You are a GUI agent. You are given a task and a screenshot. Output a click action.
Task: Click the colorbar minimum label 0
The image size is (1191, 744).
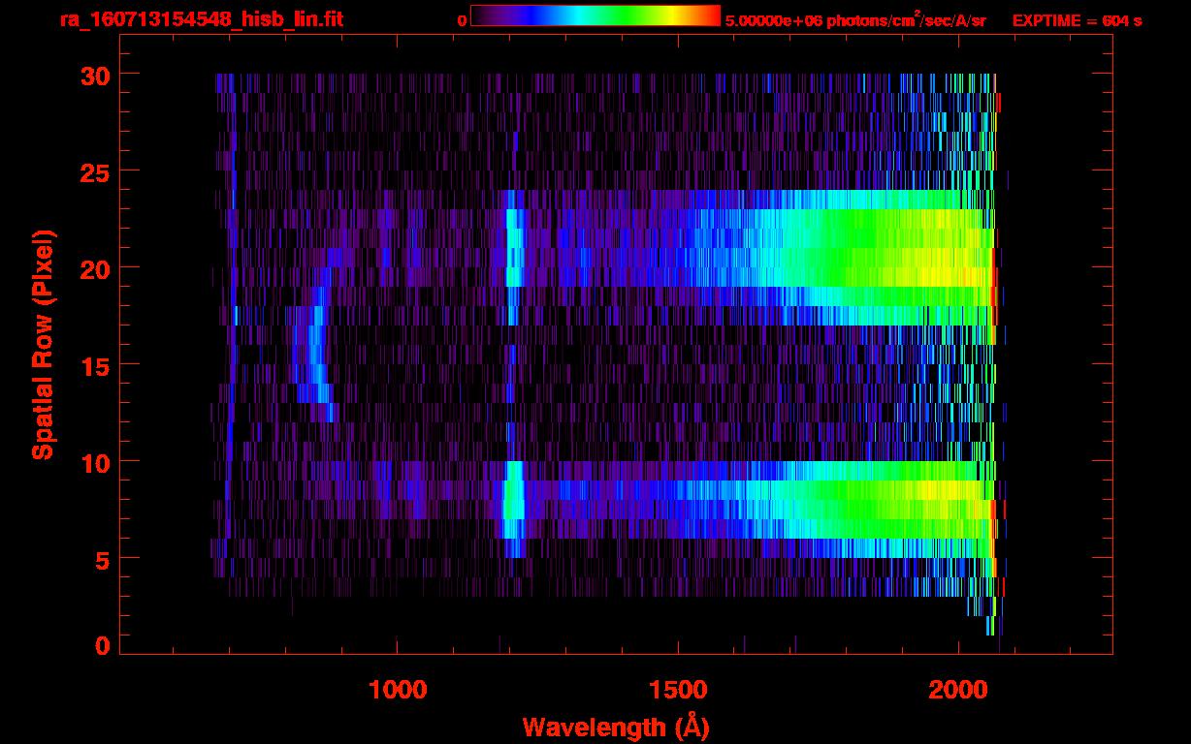(462, 20)
